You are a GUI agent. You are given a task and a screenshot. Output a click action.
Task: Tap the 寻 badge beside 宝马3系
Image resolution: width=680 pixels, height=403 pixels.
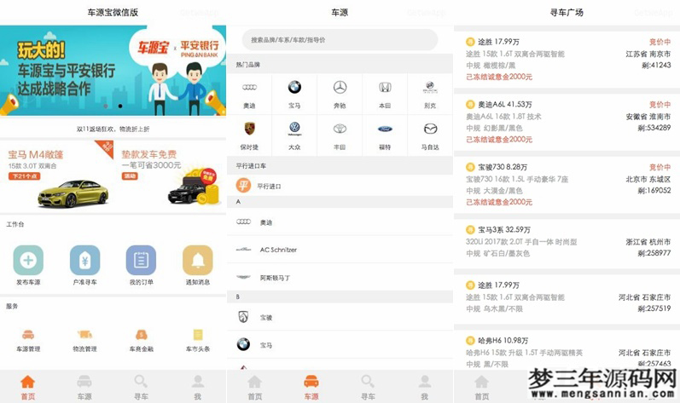click(470, 229)
